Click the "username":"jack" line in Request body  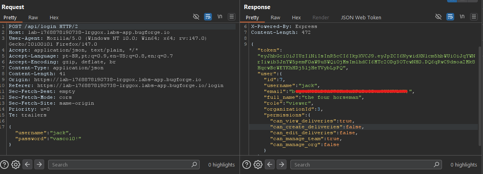click(43, 133)
